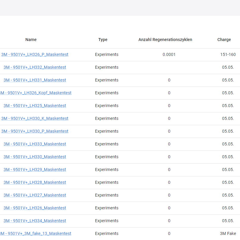
Task: Select the 0.0001 regeneration cycles cell
Action: (169, 54)
